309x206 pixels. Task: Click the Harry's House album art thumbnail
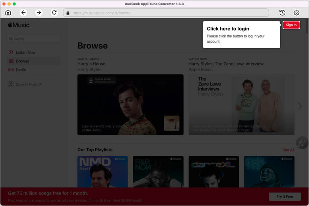[x=172, y=123]
